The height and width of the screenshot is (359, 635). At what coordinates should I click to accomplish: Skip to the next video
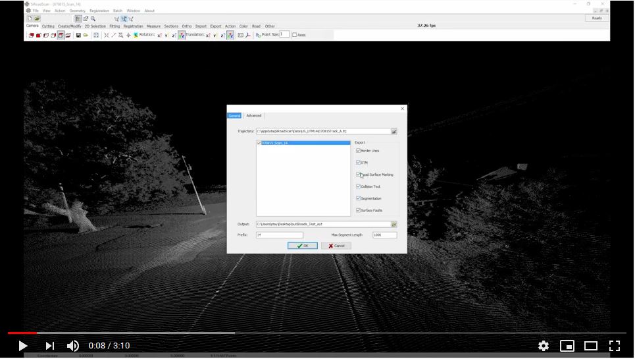pyautogui.click(x=50, y=346)
